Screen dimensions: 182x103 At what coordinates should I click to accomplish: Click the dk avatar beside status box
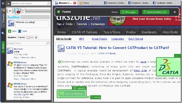tap(11, 23)
